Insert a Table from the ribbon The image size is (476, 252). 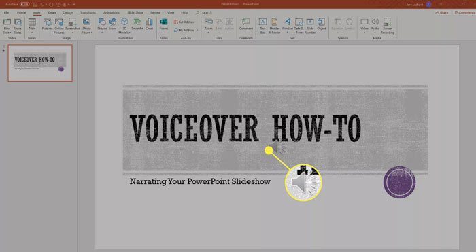32,26
